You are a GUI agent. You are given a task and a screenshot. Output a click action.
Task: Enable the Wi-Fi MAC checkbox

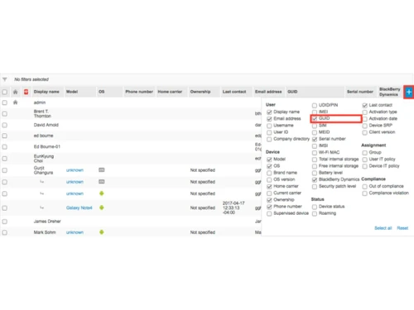coord(315,153)
